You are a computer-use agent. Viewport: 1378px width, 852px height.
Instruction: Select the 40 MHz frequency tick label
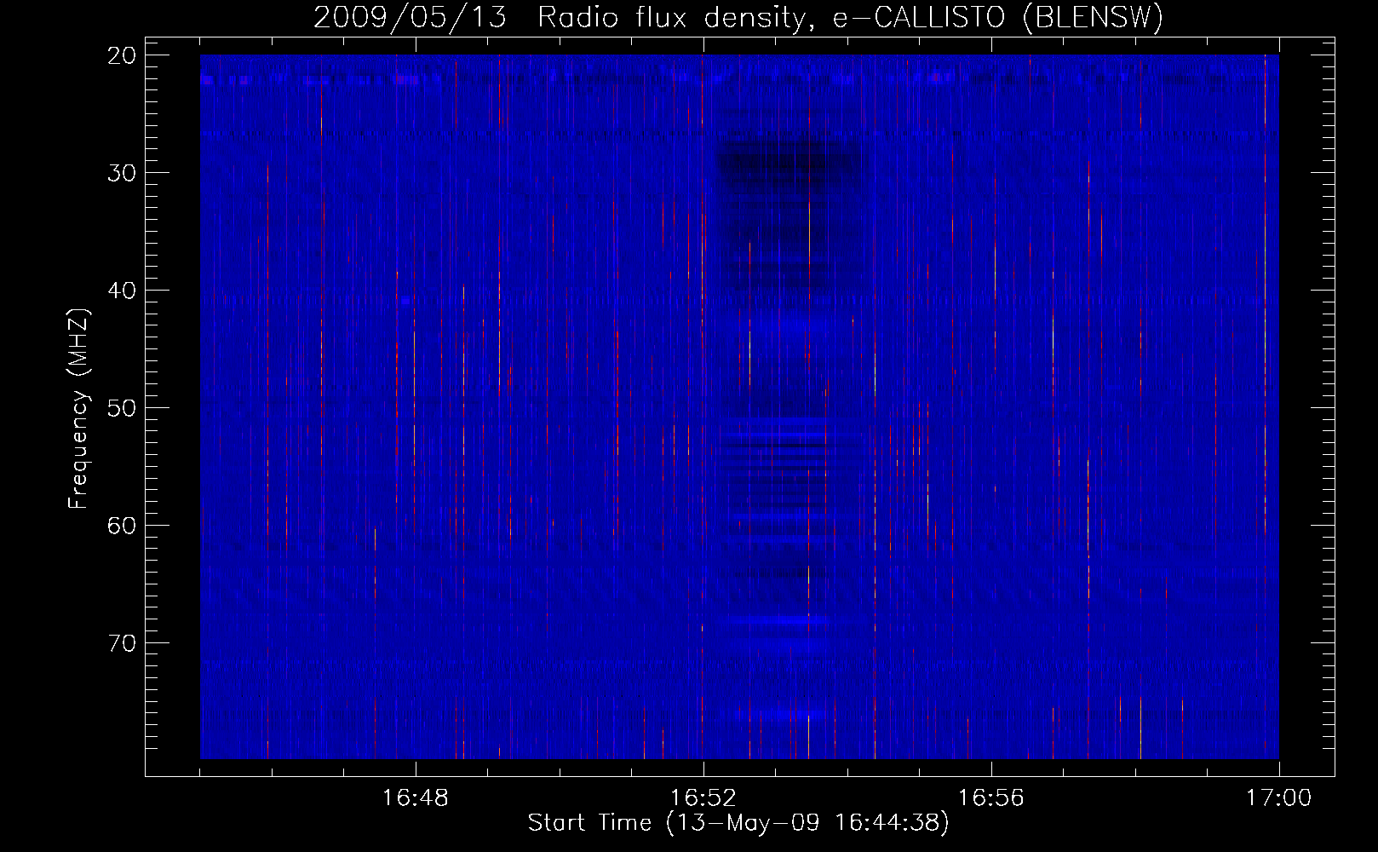[123, 291]
